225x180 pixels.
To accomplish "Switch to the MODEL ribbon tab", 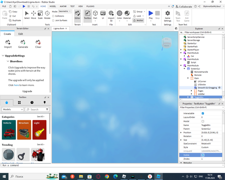I will [x=53, y=6].
